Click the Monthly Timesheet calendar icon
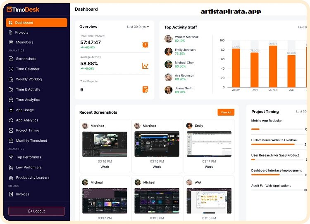 (11, 141)
